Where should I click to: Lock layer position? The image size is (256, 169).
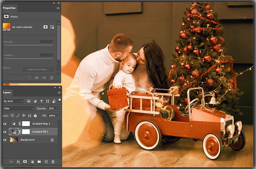[x=24, y=116]
